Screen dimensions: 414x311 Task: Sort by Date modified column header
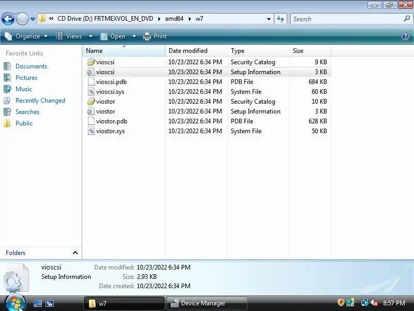pos(196,50)
